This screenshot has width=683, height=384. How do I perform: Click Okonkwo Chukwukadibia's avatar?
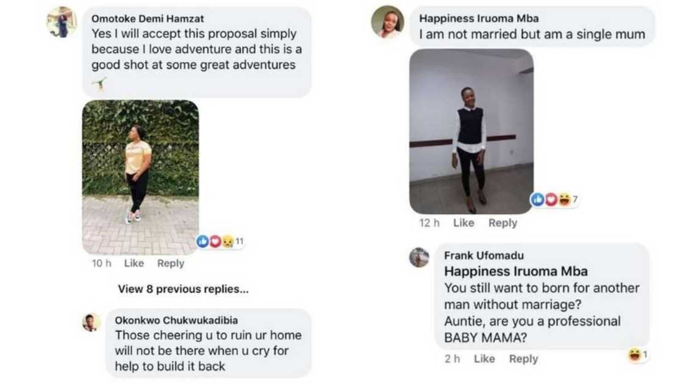pyautogui.click(x=91, y=322)
